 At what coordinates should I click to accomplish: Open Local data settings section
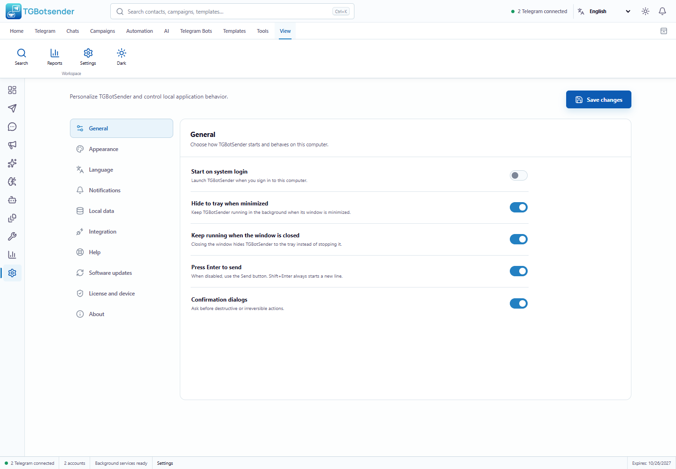tap(122, 211)
